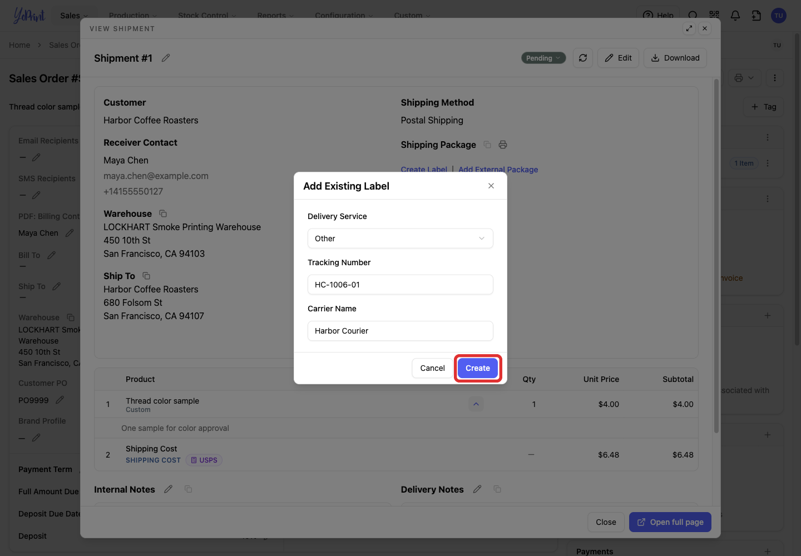
Task: Open the Delivery Service dropdown
Action: point(400,239)
